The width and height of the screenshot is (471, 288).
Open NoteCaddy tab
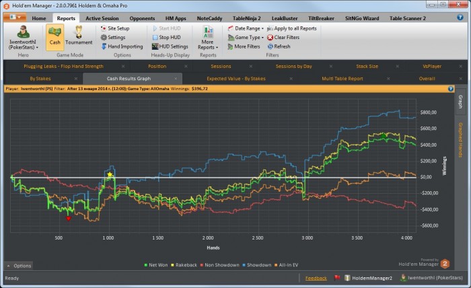click(x=209, y=18)
